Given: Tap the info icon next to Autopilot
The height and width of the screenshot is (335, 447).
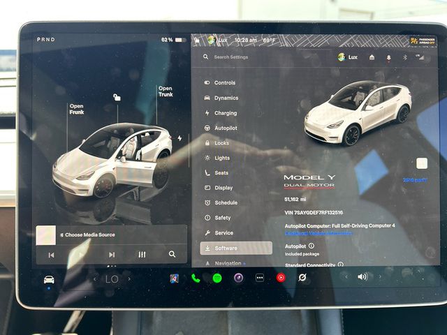Looking at the screenshot, I should pos(312,246).
